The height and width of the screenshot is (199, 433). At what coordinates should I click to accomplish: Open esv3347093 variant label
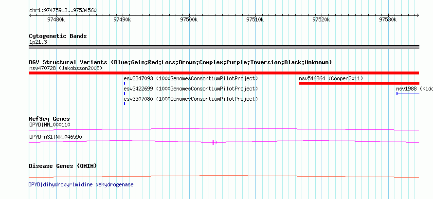[x=191, y=79]
